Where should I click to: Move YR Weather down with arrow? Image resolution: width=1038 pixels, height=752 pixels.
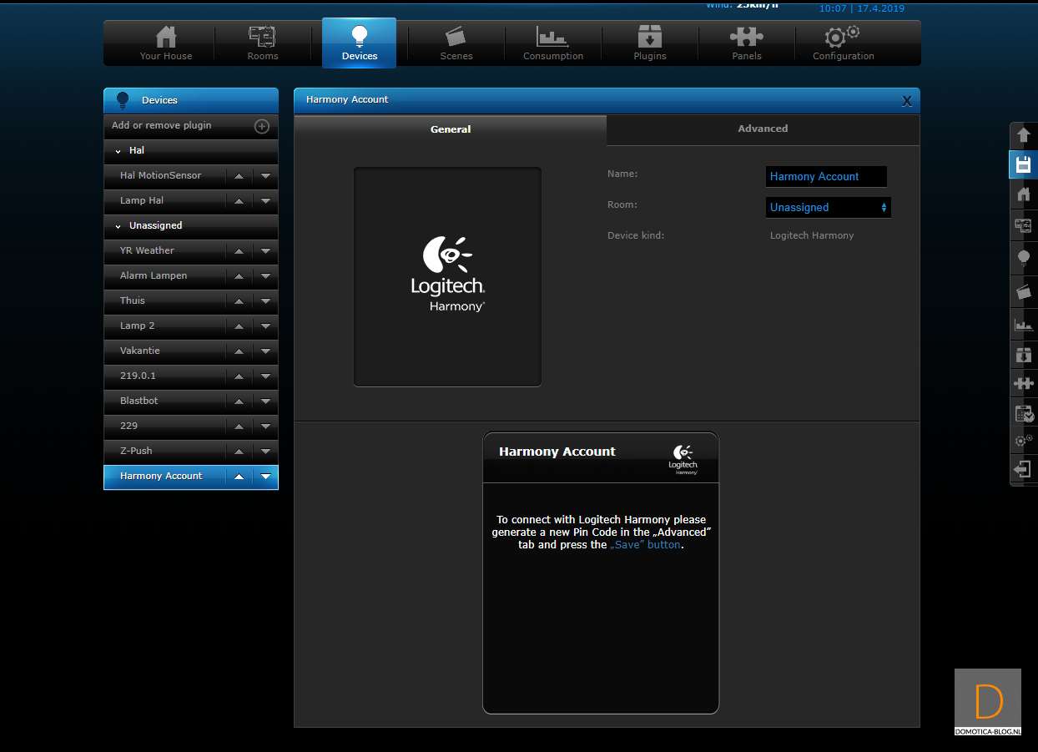[x=265, y=251]
